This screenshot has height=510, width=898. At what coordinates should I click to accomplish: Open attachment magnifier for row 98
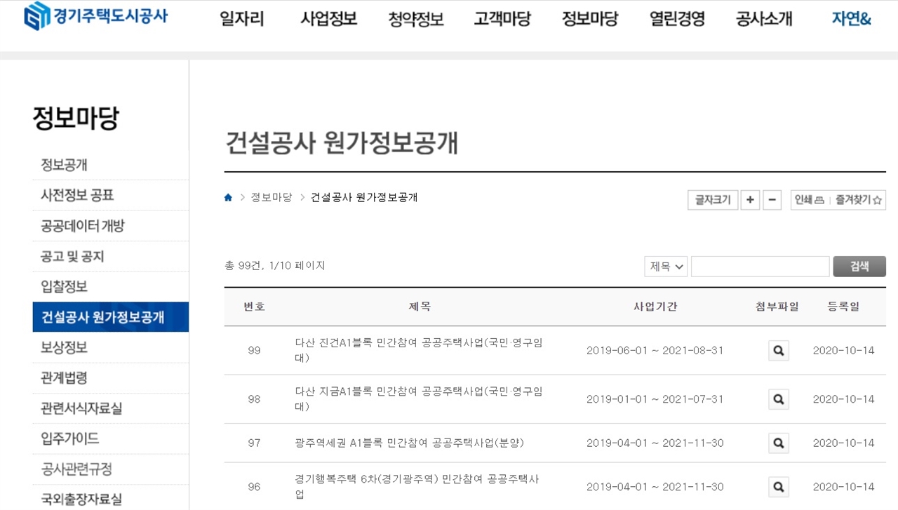coord(778,399)
